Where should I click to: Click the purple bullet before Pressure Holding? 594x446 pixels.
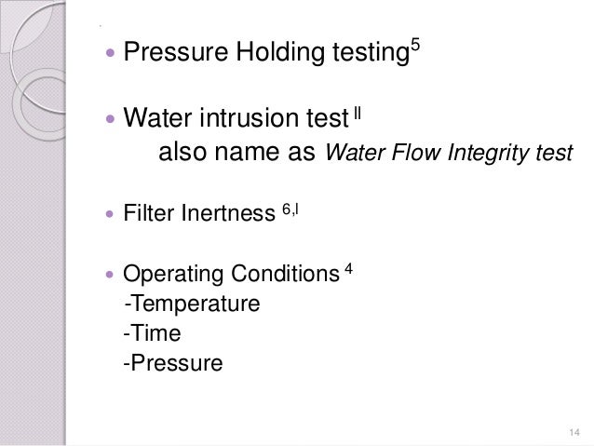(x=110, y=52)
